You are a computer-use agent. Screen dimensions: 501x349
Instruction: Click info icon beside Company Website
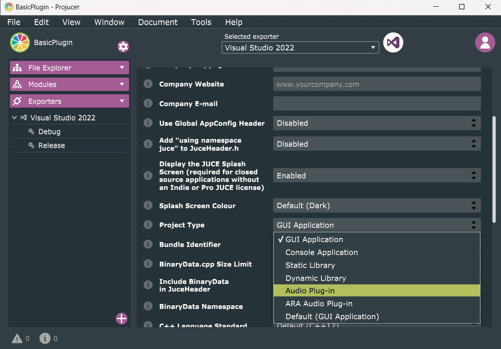[x=148, y=84]
